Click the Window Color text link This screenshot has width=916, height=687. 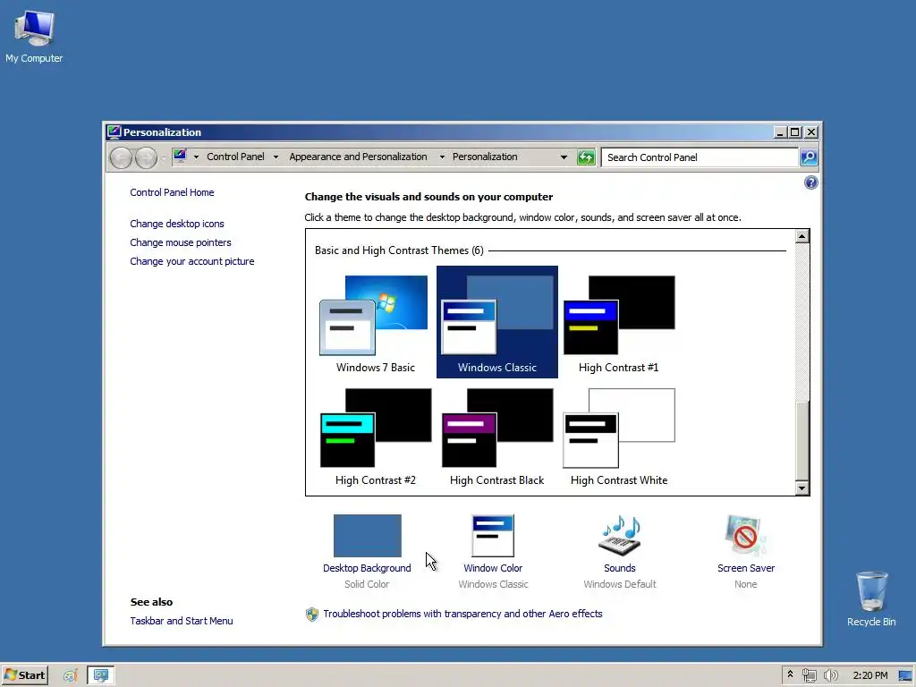tap(493, 568)
